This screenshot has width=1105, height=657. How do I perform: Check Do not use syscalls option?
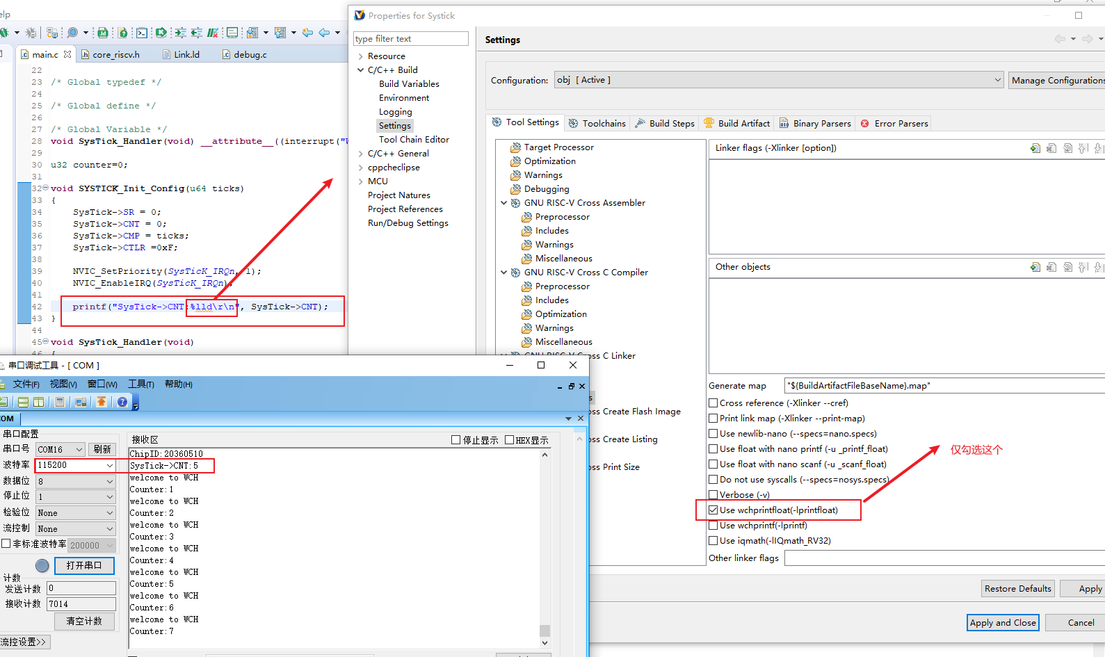pos(713,479)
